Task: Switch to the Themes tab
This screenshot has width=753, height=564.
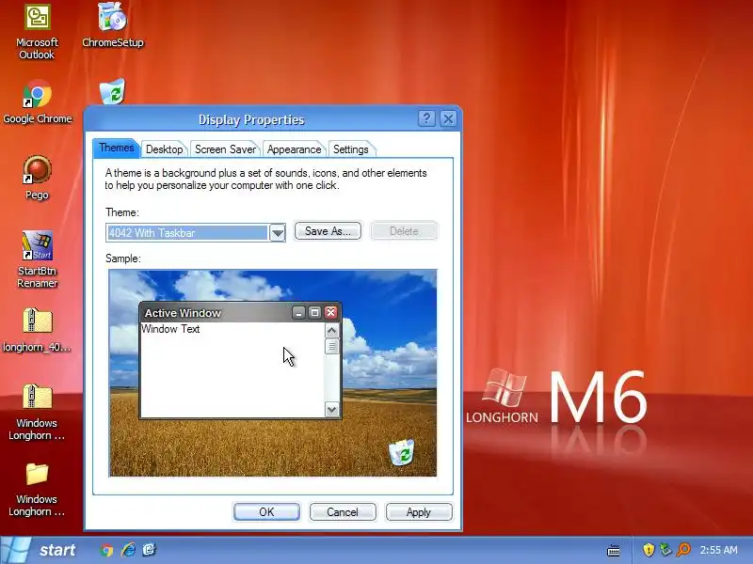Action: (116, 149)
